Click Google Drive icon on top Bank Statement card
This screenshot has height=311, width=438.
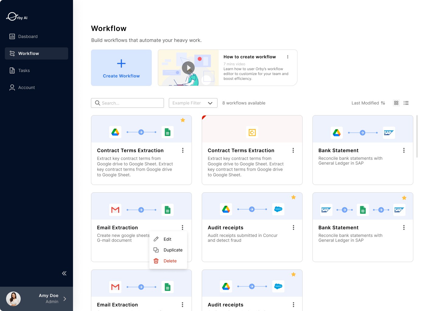pos(337,133)
